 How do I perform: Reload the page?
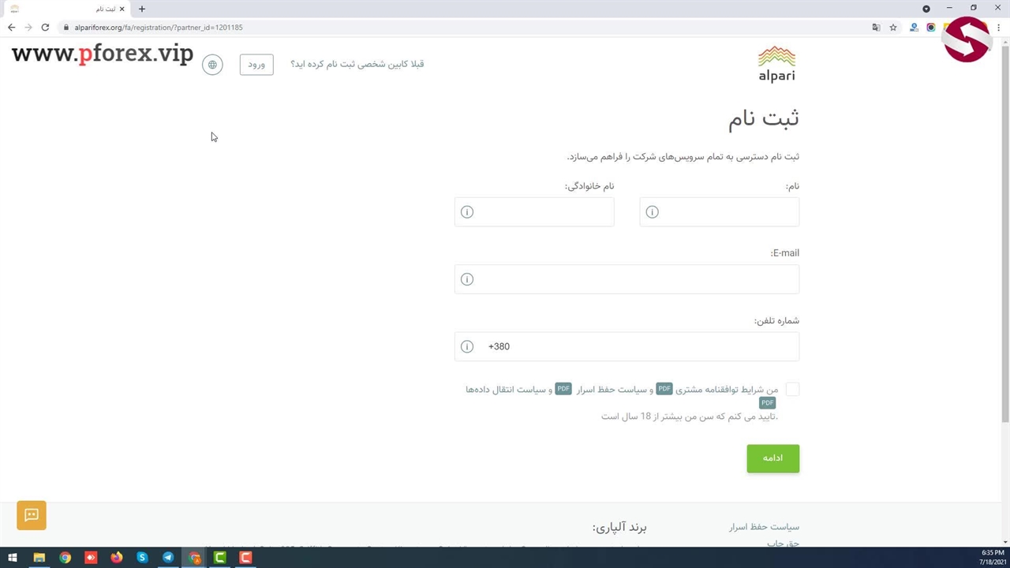click(45, 28)
